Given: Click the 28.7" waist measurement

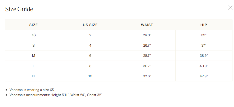Looking at the screenshot, I should point(147,56).
